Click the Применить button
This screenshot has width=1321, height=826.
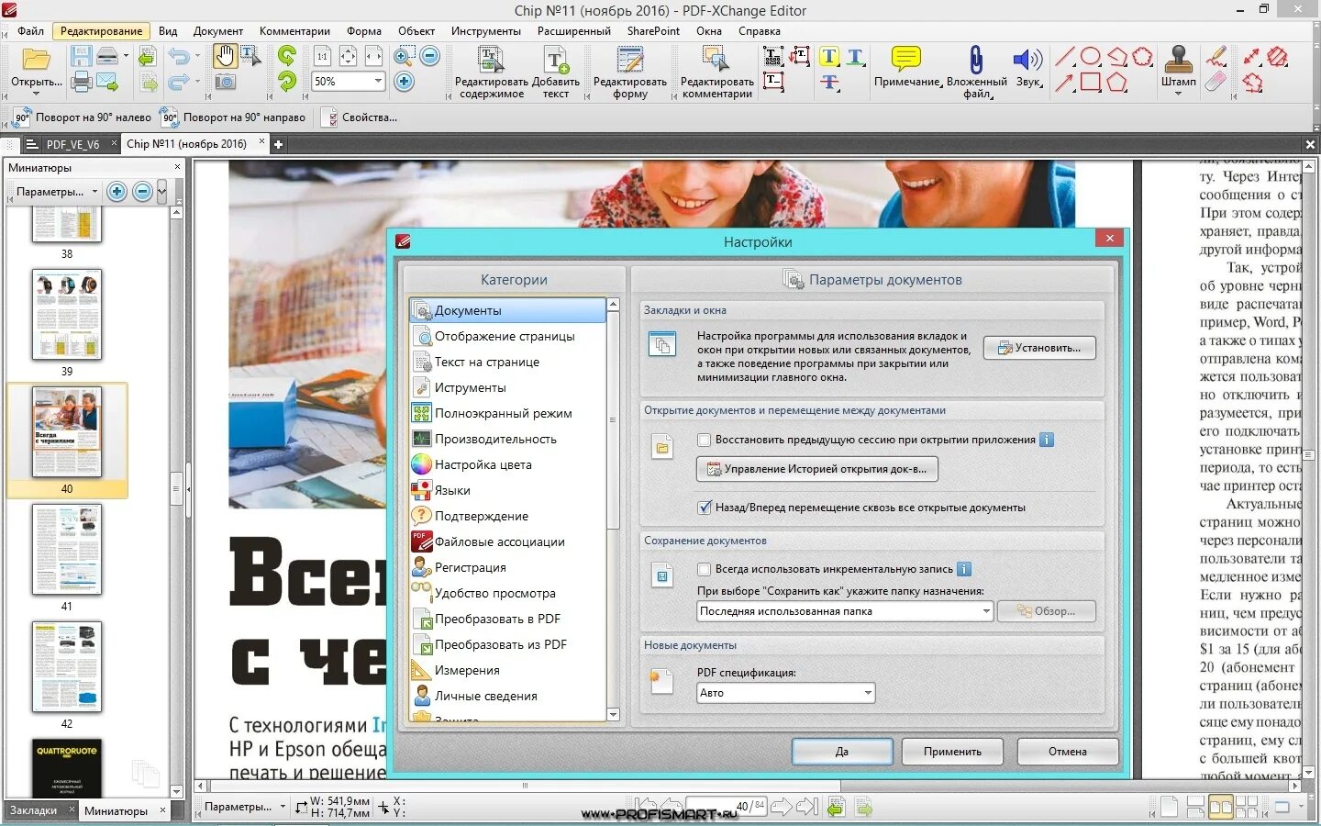click(952, 752)
